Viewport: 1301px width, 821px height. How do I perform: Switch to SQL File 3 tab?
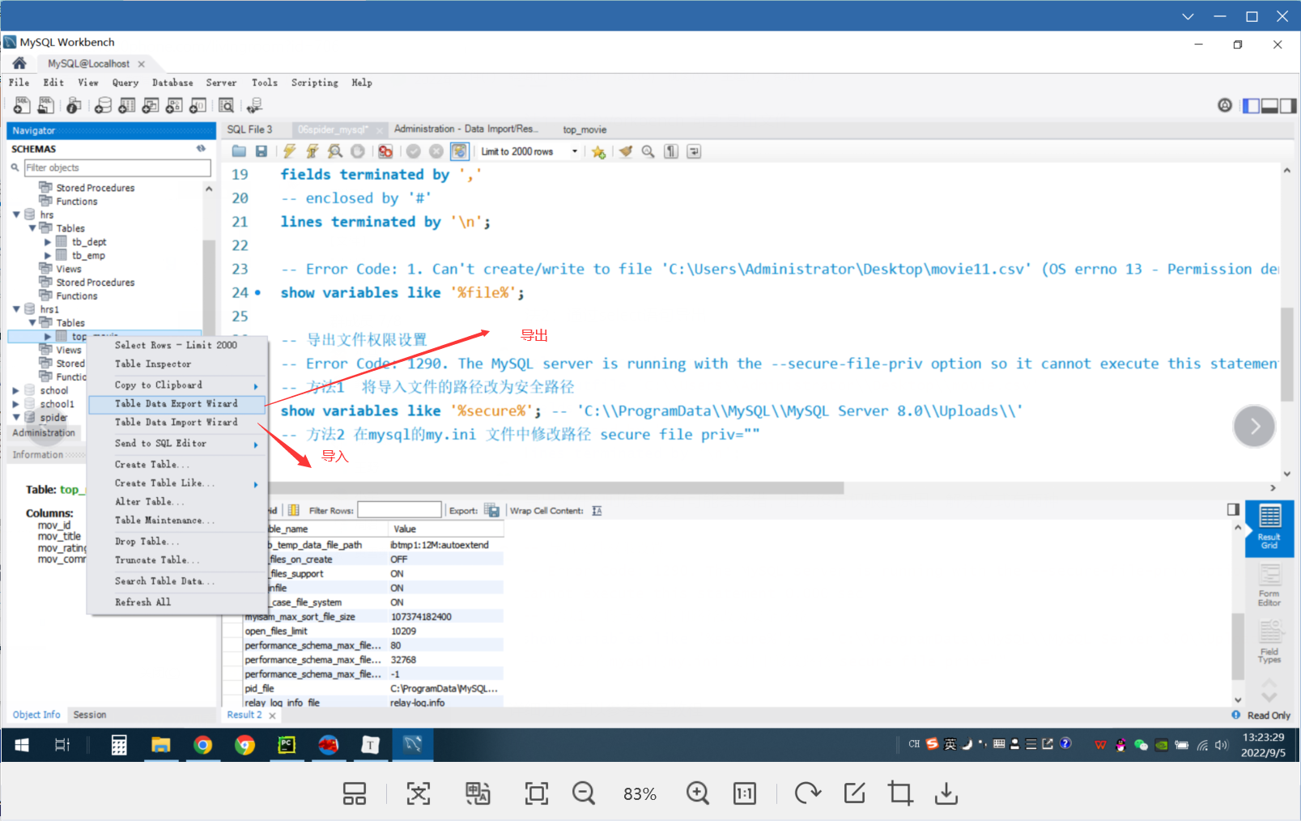point(249,130)
